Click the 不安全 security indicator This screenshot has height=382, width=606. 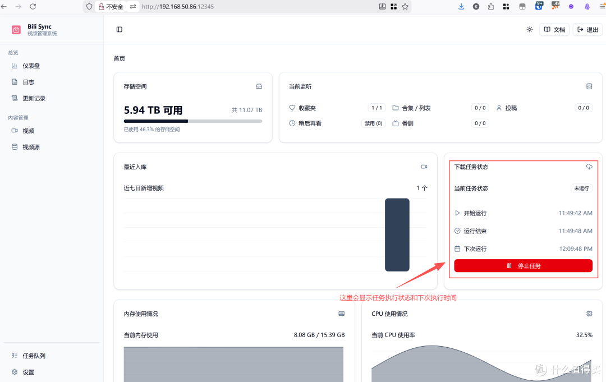point(111,7)
